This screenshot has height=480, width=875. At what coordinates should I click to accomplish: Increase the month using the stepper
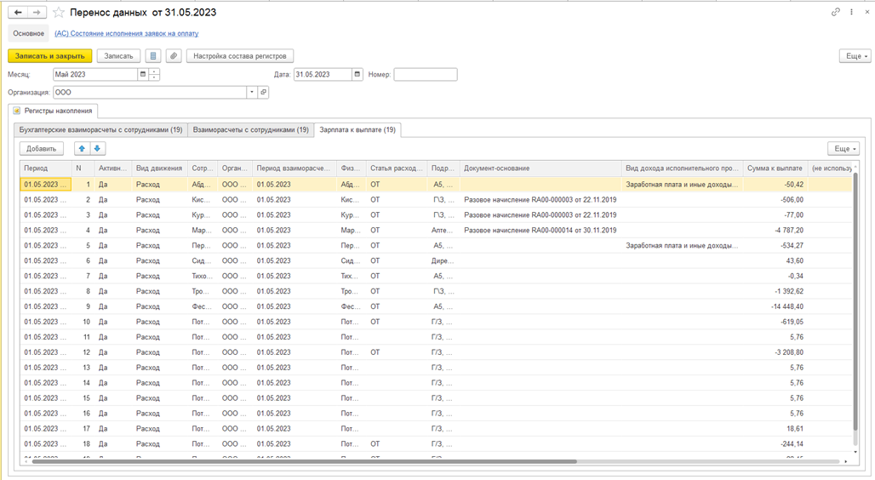(x=154, y=71)
